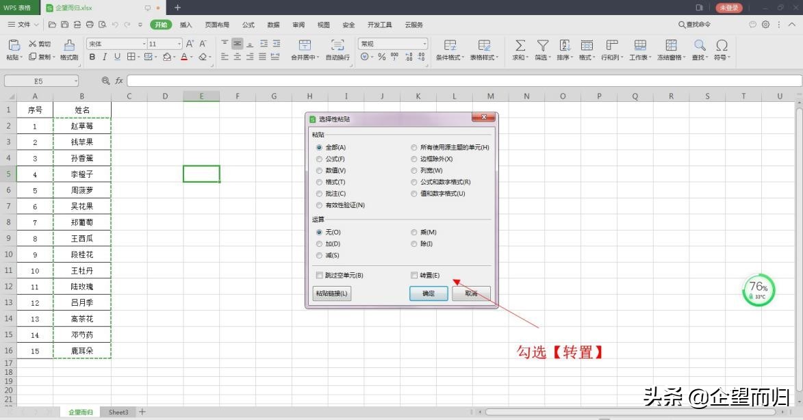Click the Table Style (表格样式) icon
This screenshot has height=420, width=803.
(484, 46)
